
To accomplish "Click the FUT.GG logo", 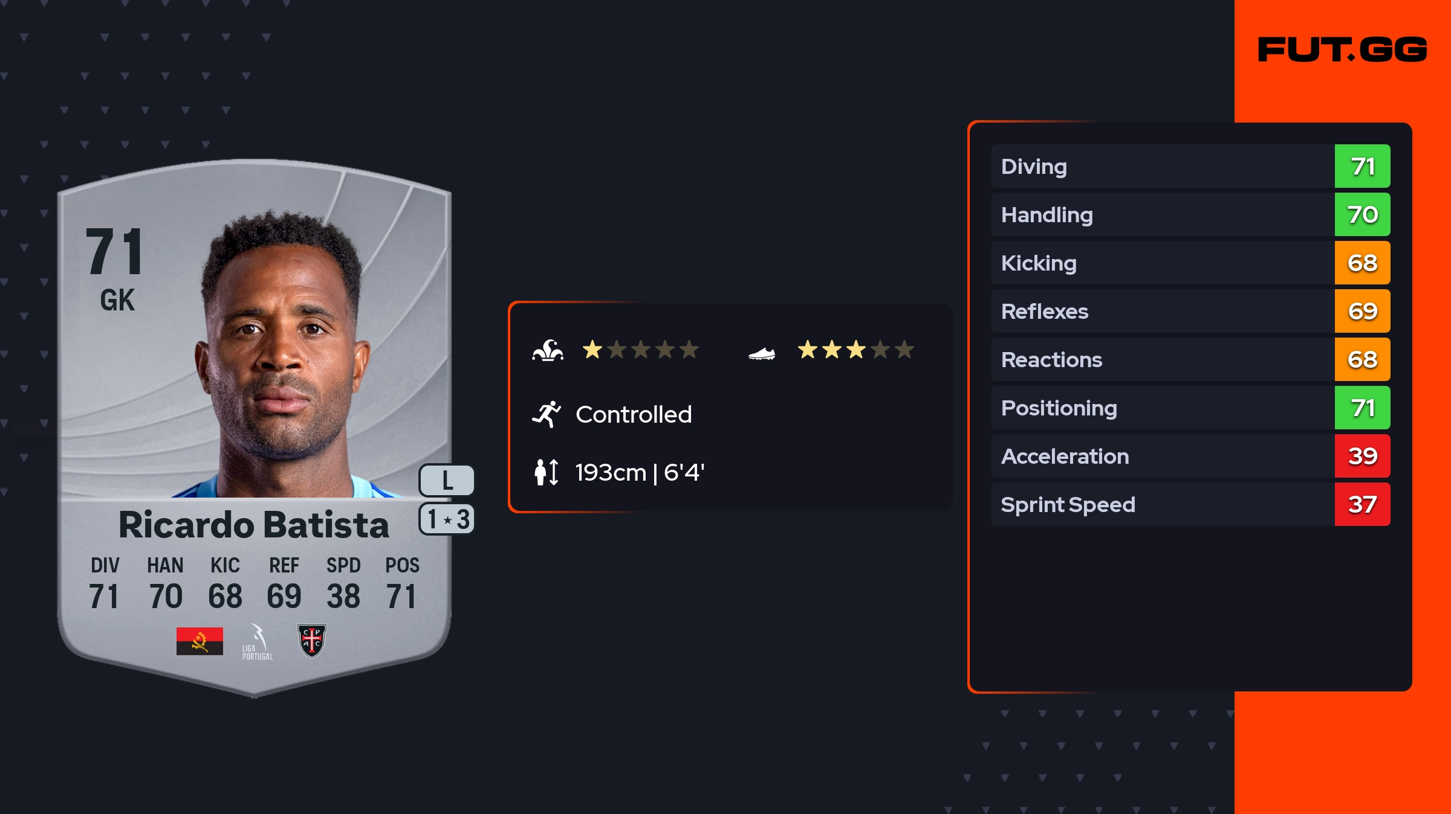I will tap(1342, 50).
